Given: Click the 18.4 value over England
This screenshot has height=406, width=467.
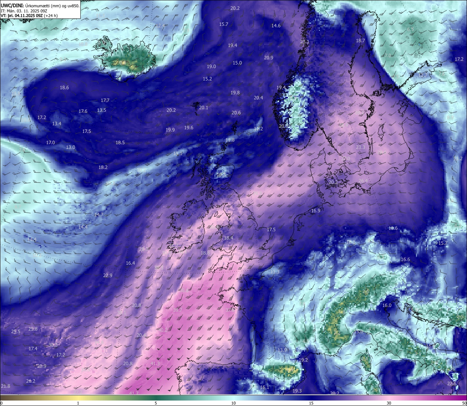Looking at the screenshot, I should [228, 237].
